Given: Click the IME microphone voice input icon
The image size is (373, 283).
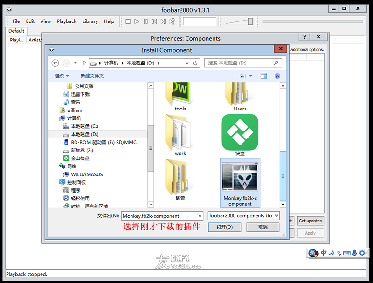Looking at the screenshot, I should pyautogui.click(x=354, y=253).
